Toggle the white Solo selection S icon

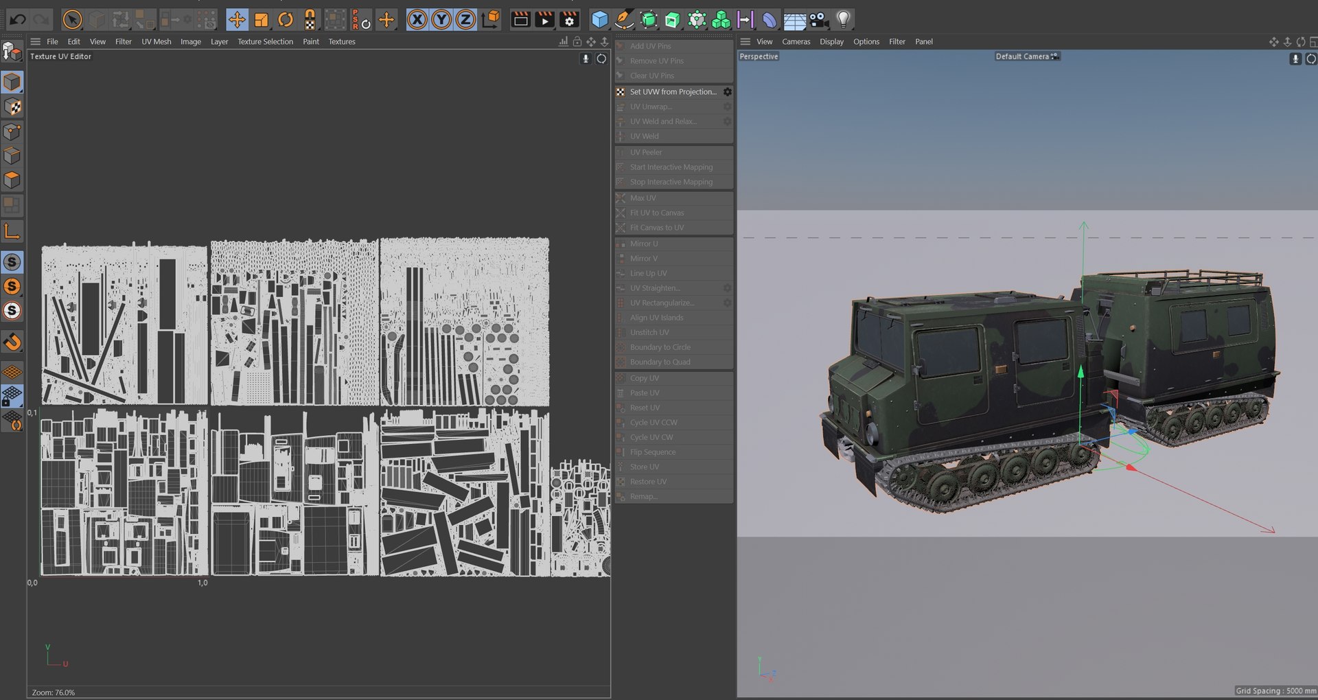12,311
